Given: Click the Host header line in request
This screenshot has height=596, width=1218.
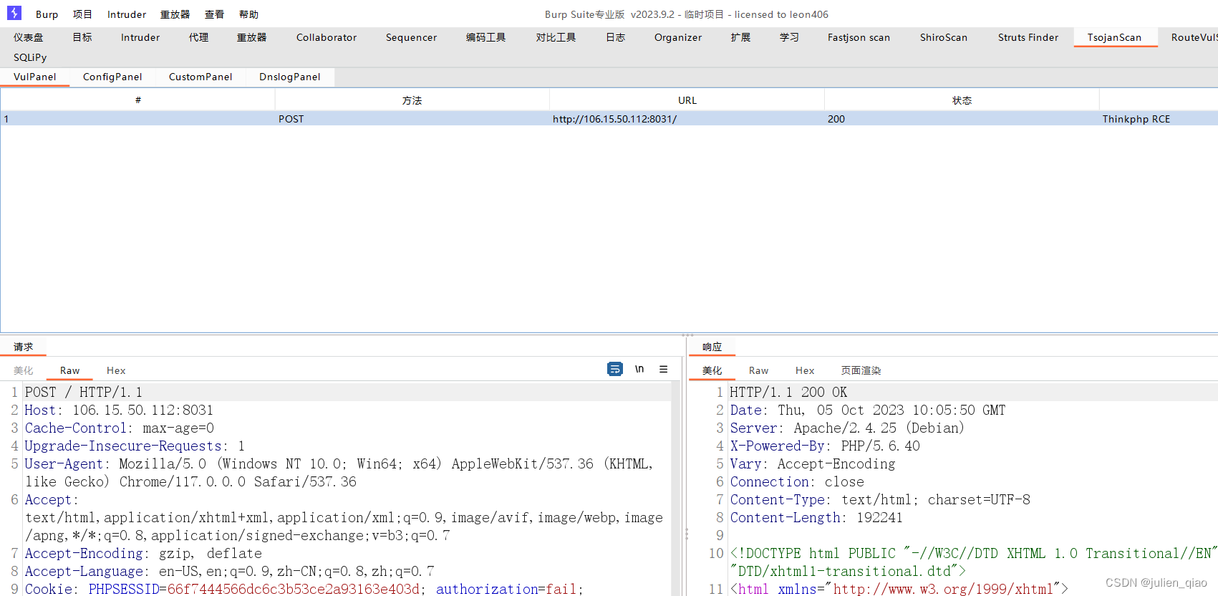Looking at the screenshot, I should tap(119, 410).
